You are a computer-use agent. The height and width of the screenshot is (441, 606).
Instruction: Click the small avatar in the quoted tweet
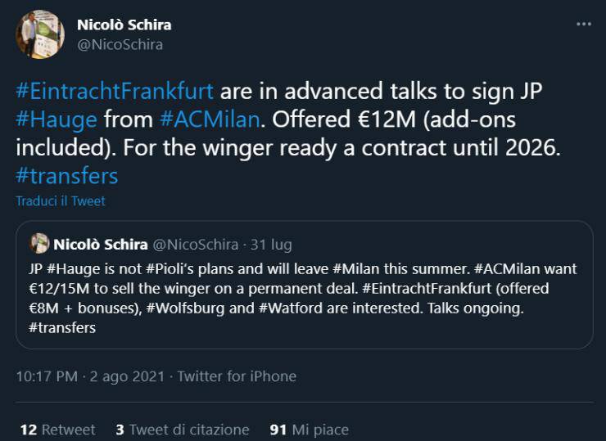coord(39,244)
